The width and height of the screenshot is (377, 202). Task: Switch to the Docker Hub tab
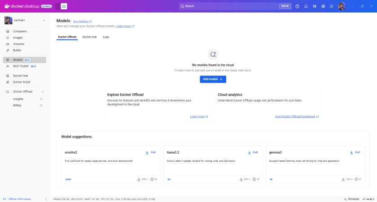click(89, 37)
